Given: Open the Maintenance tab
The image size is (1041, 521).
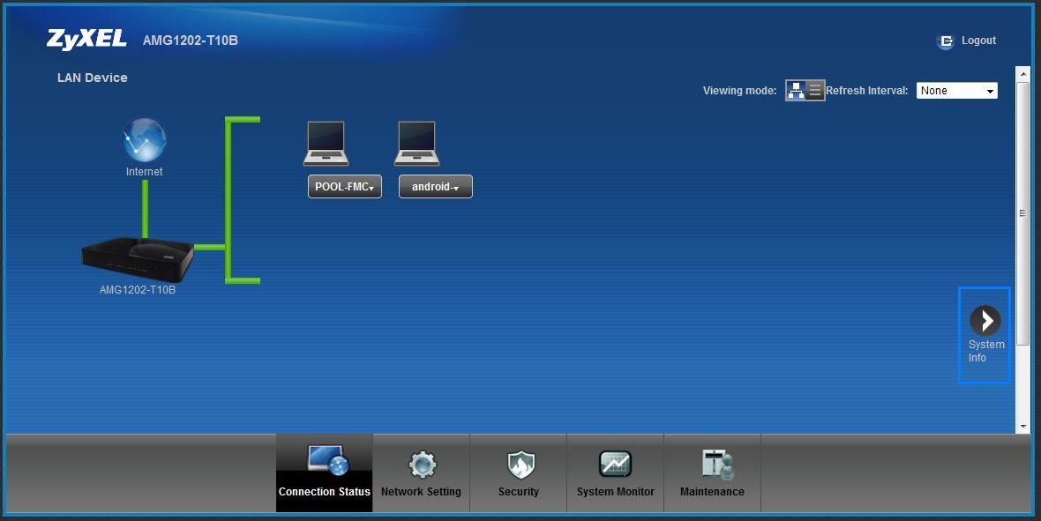Looking at the screenshot, I should click(712, 473).
